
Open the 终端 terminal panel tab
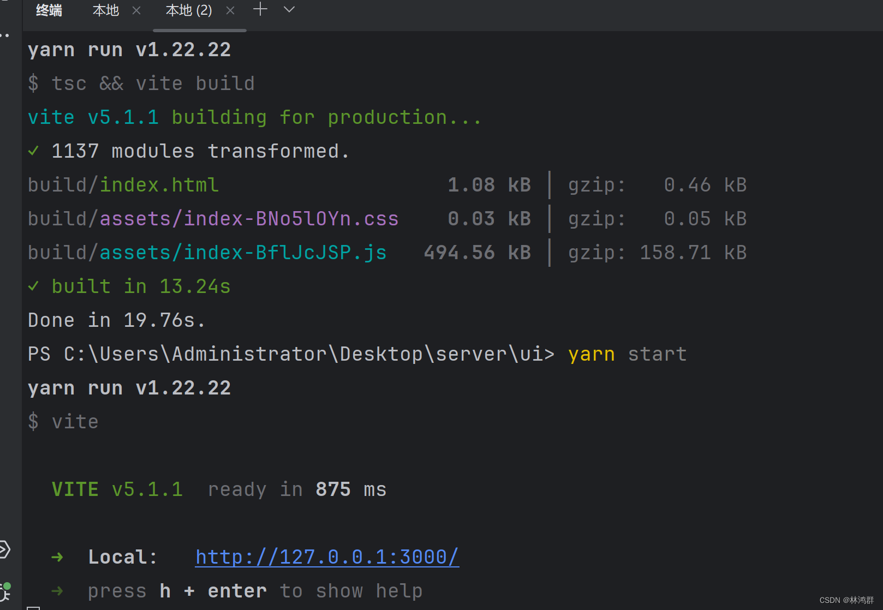49,10
